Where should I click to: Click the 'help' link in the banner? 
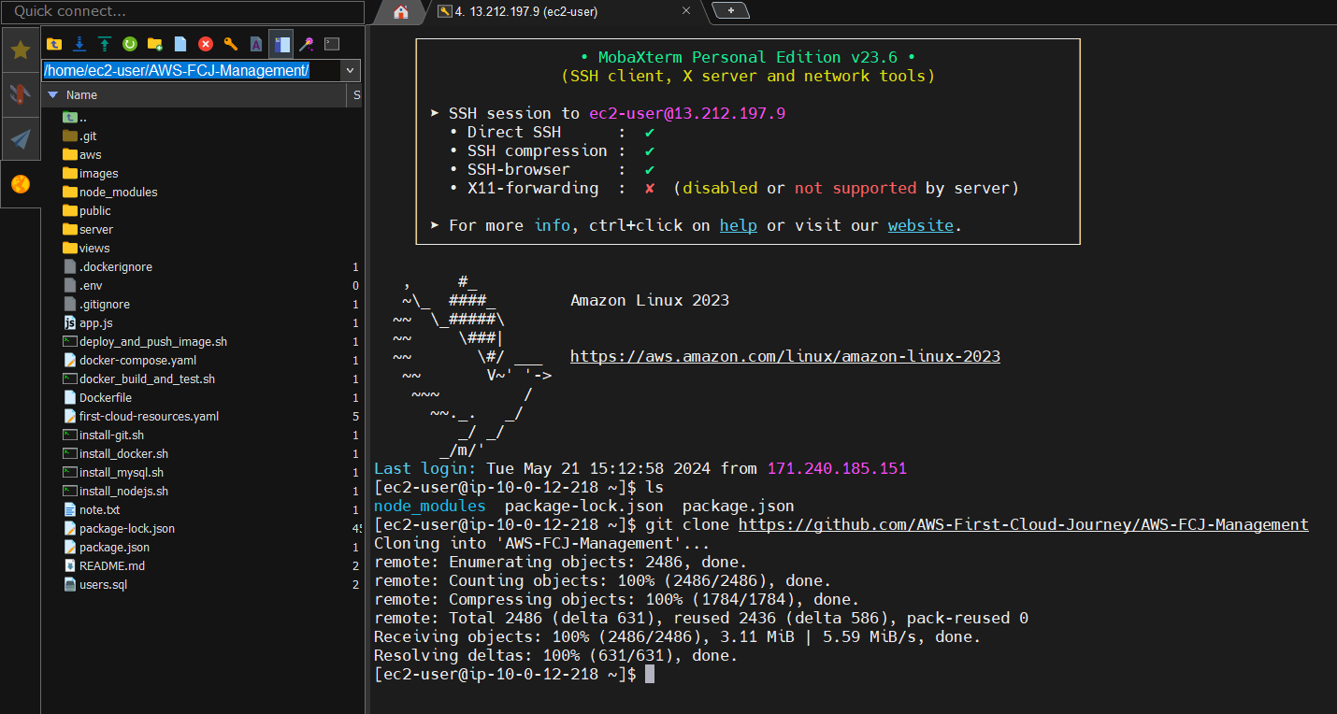(739, 225)
